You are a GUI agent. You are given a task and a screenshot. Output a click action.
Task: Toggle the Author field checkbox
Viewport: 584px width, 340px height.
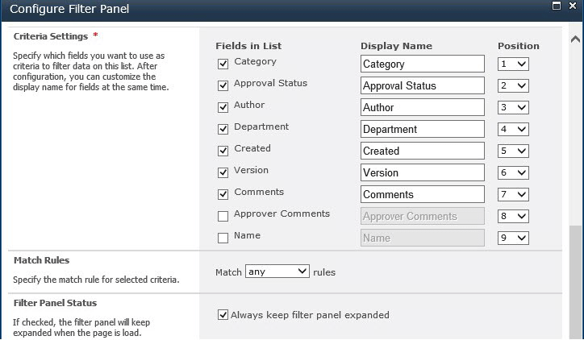(223, 107)
